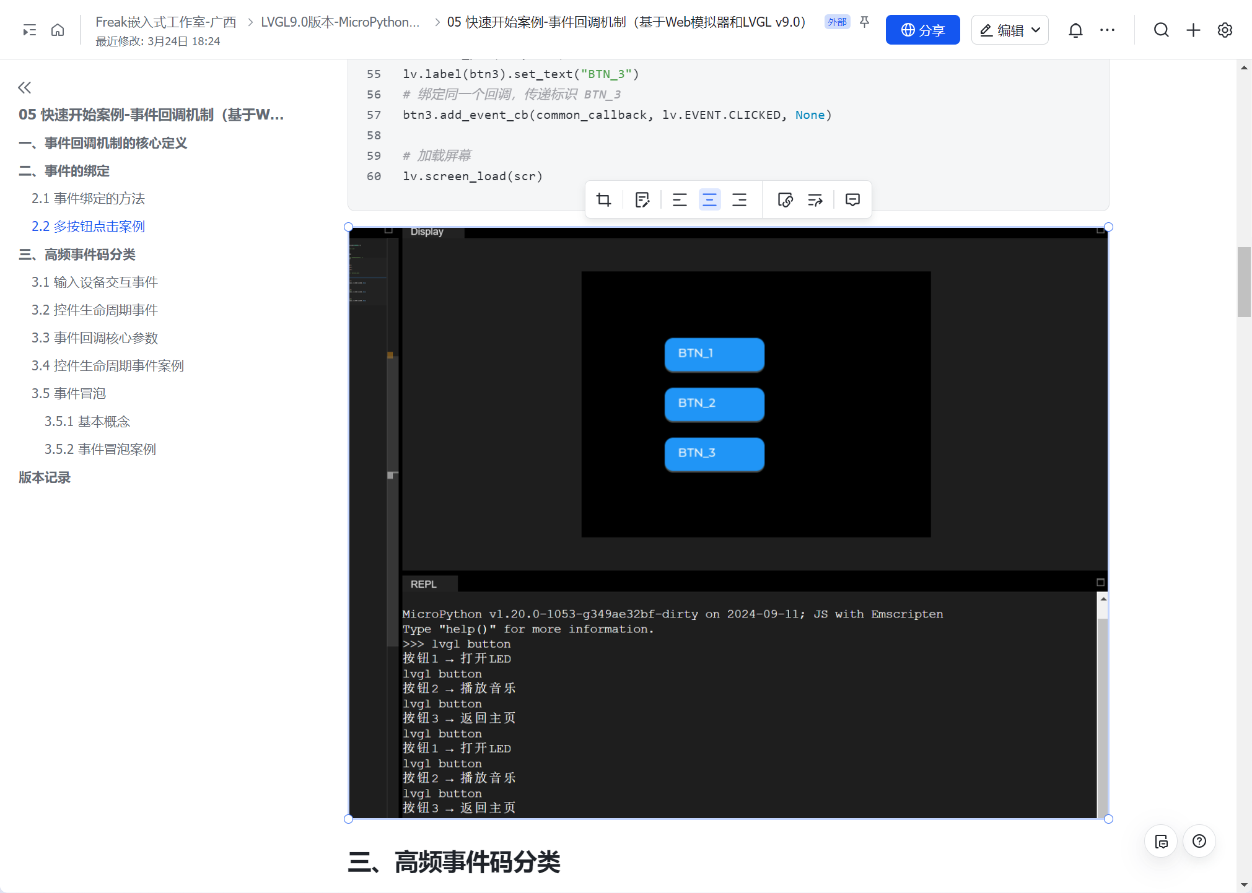The image size is (1252, 893).
Task: Click the blue 分享 share button
Action: pos(922,30)
